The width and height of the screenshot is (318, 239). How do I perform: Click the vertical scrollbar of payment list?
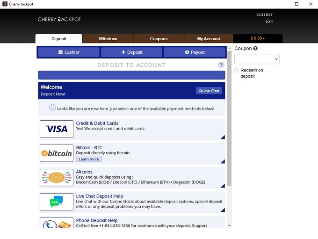tap(229, 117)
